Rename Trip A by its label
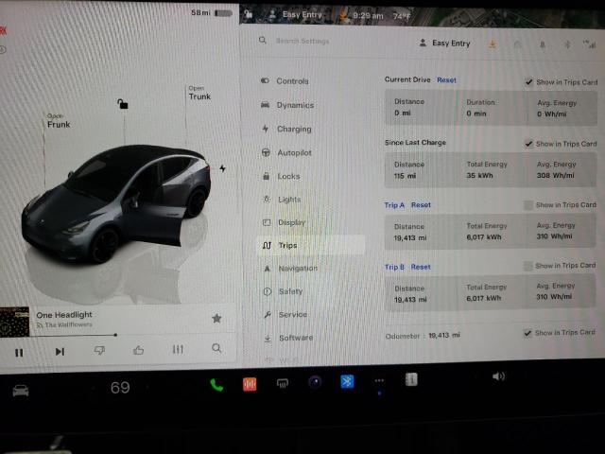 pyautogui.click(x=394, y=205)
